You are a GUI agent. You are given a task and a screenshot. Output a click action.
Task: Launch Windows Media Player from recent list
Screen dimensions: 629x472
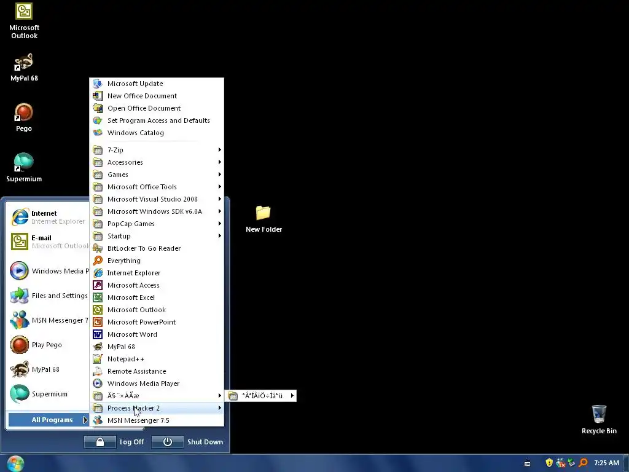tap(48, 271)
